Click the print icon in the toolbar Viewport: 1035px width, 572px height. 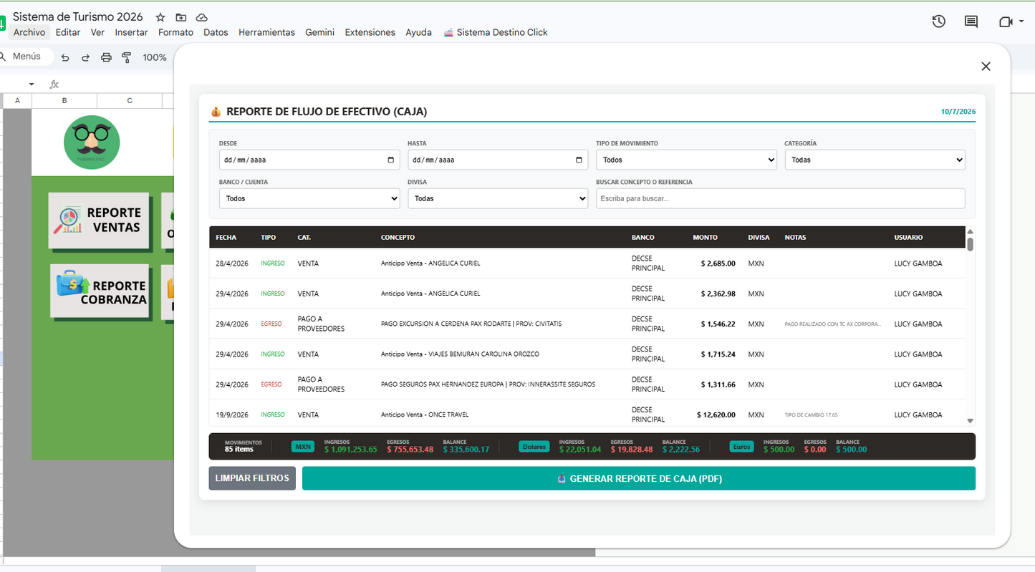click(106, 57)
